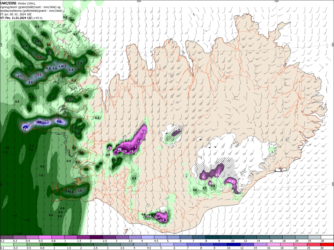The image size is (334, 250).
Task: Select the bright pink 0.5–0.8 swatch in upper legend
Action: point(45,237)
